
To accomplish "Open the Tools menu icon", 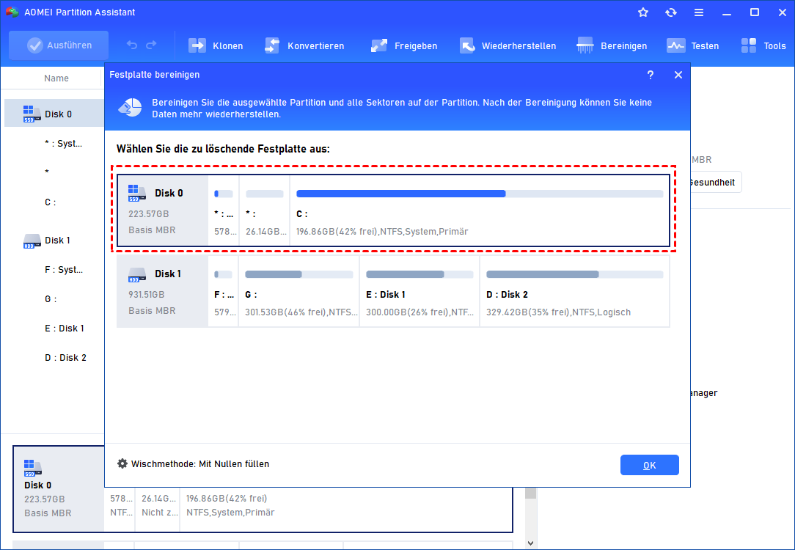I will (749, 45).
